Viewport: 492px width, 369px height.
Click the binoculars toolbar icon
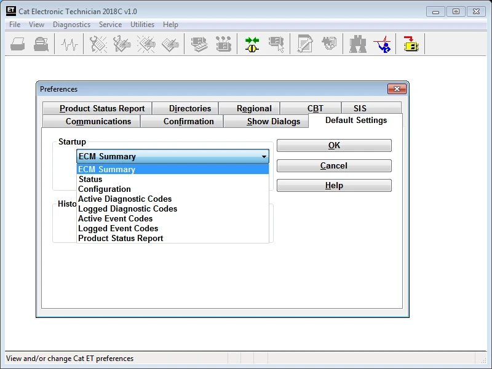click(x=358, y=44)
